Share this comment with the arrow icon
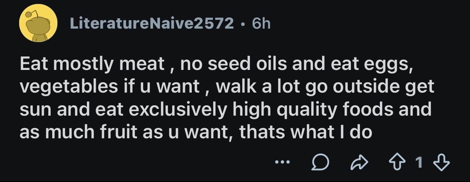Screen dimensions: 470x182 click(x=359, y=163)
